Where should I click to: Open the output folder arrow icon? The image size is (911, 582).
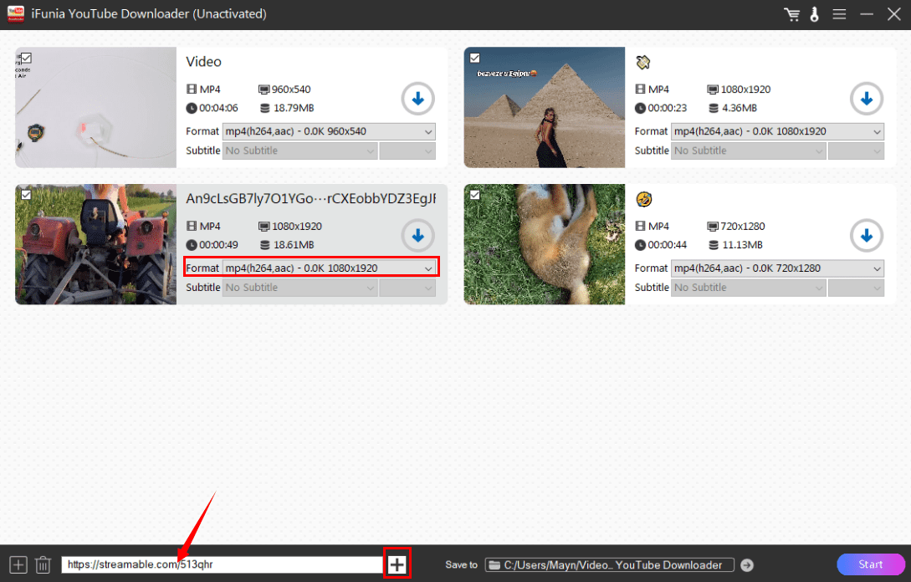point(747,565)
